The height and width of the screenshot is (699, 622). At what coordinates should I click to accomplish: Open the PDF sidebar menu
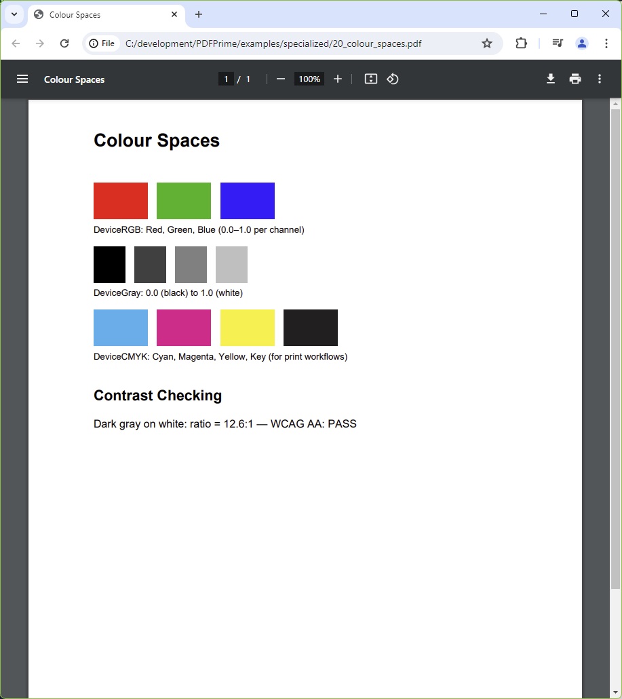pos(22,79)
